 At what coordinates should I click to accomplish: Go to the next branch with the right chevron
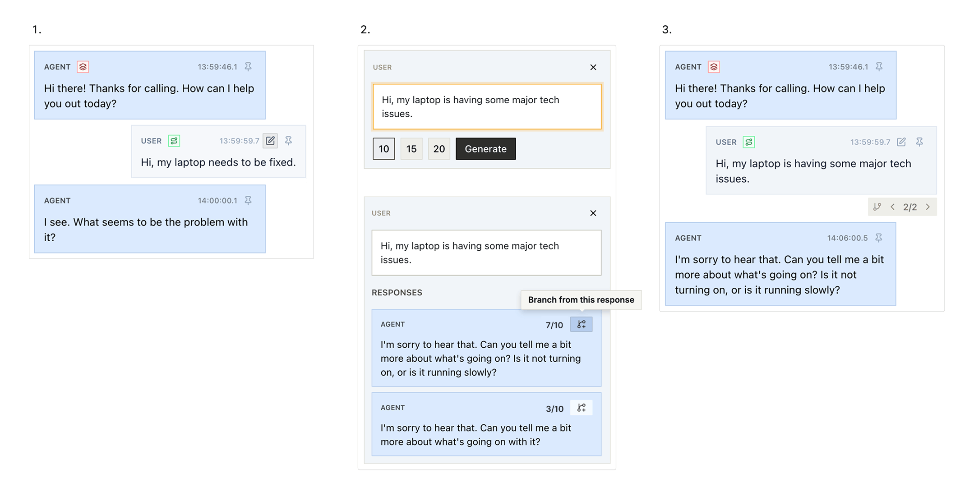[928, 207]
